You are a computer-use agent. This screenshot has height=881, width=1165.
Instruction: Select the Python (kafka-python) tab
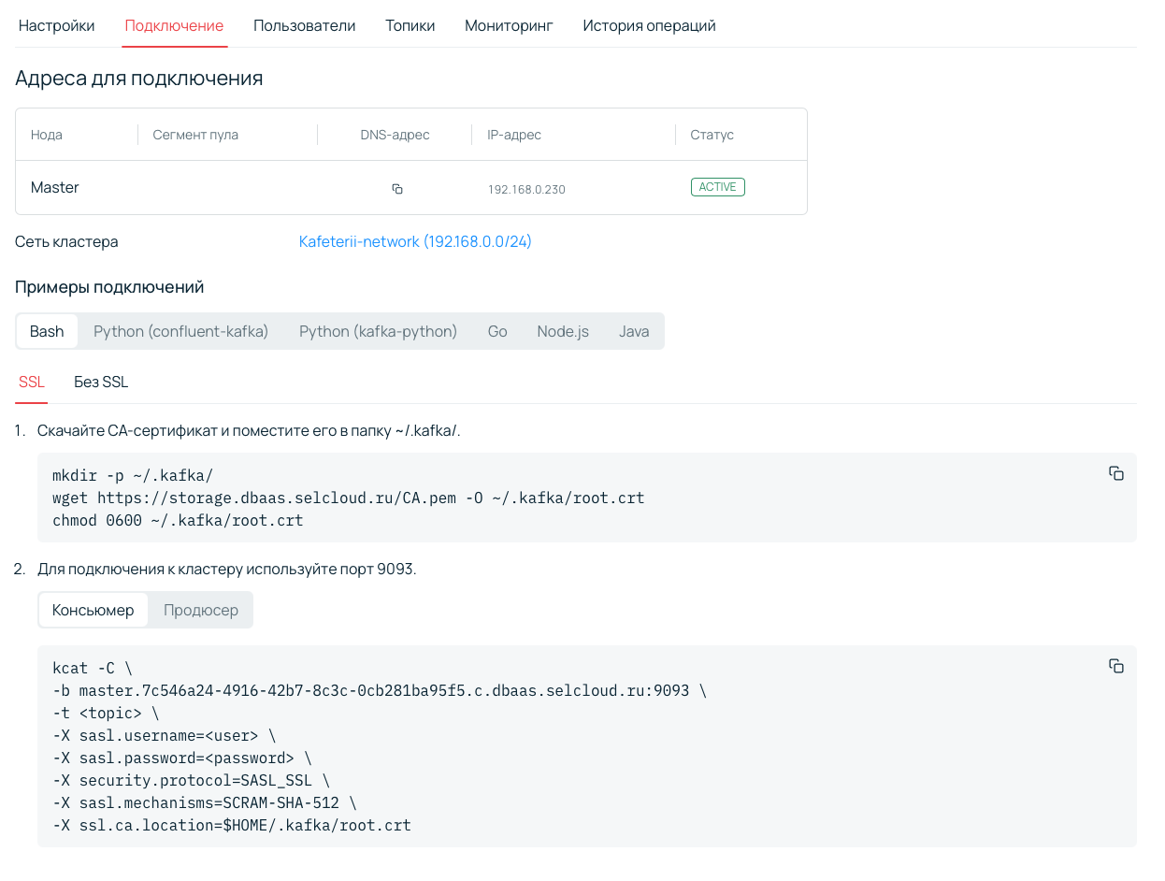click(378, 330)
